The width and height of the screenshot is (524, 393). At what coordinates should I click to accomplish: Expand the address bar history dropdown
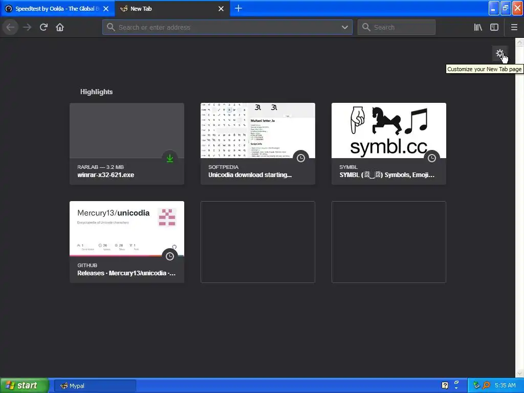[x=345, y=27]
